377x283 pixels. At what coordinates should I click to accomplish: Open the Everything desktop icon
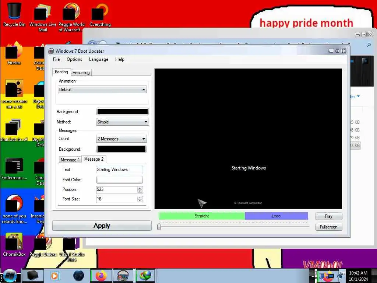(100, 14)
